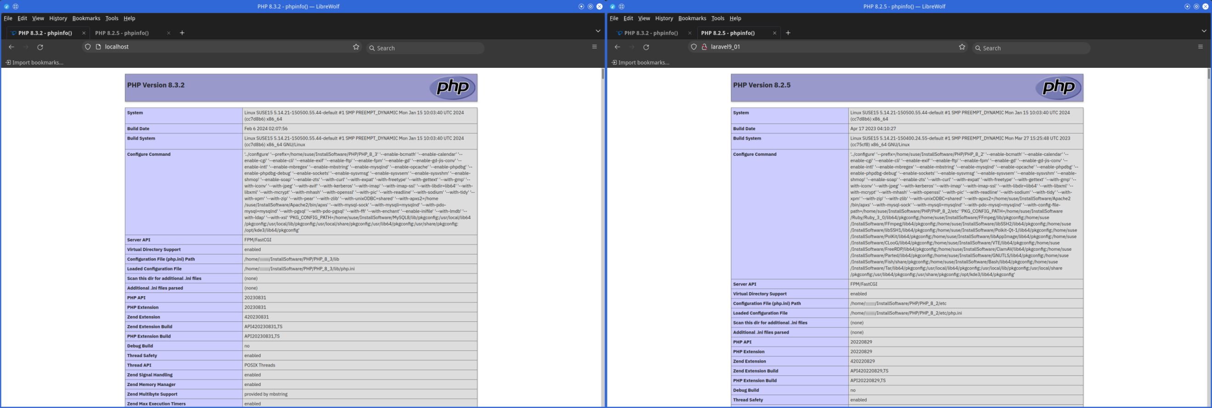Click LibreWolf app icon in left title bar
1212x408 pixels.
click(x=6, y=6)
